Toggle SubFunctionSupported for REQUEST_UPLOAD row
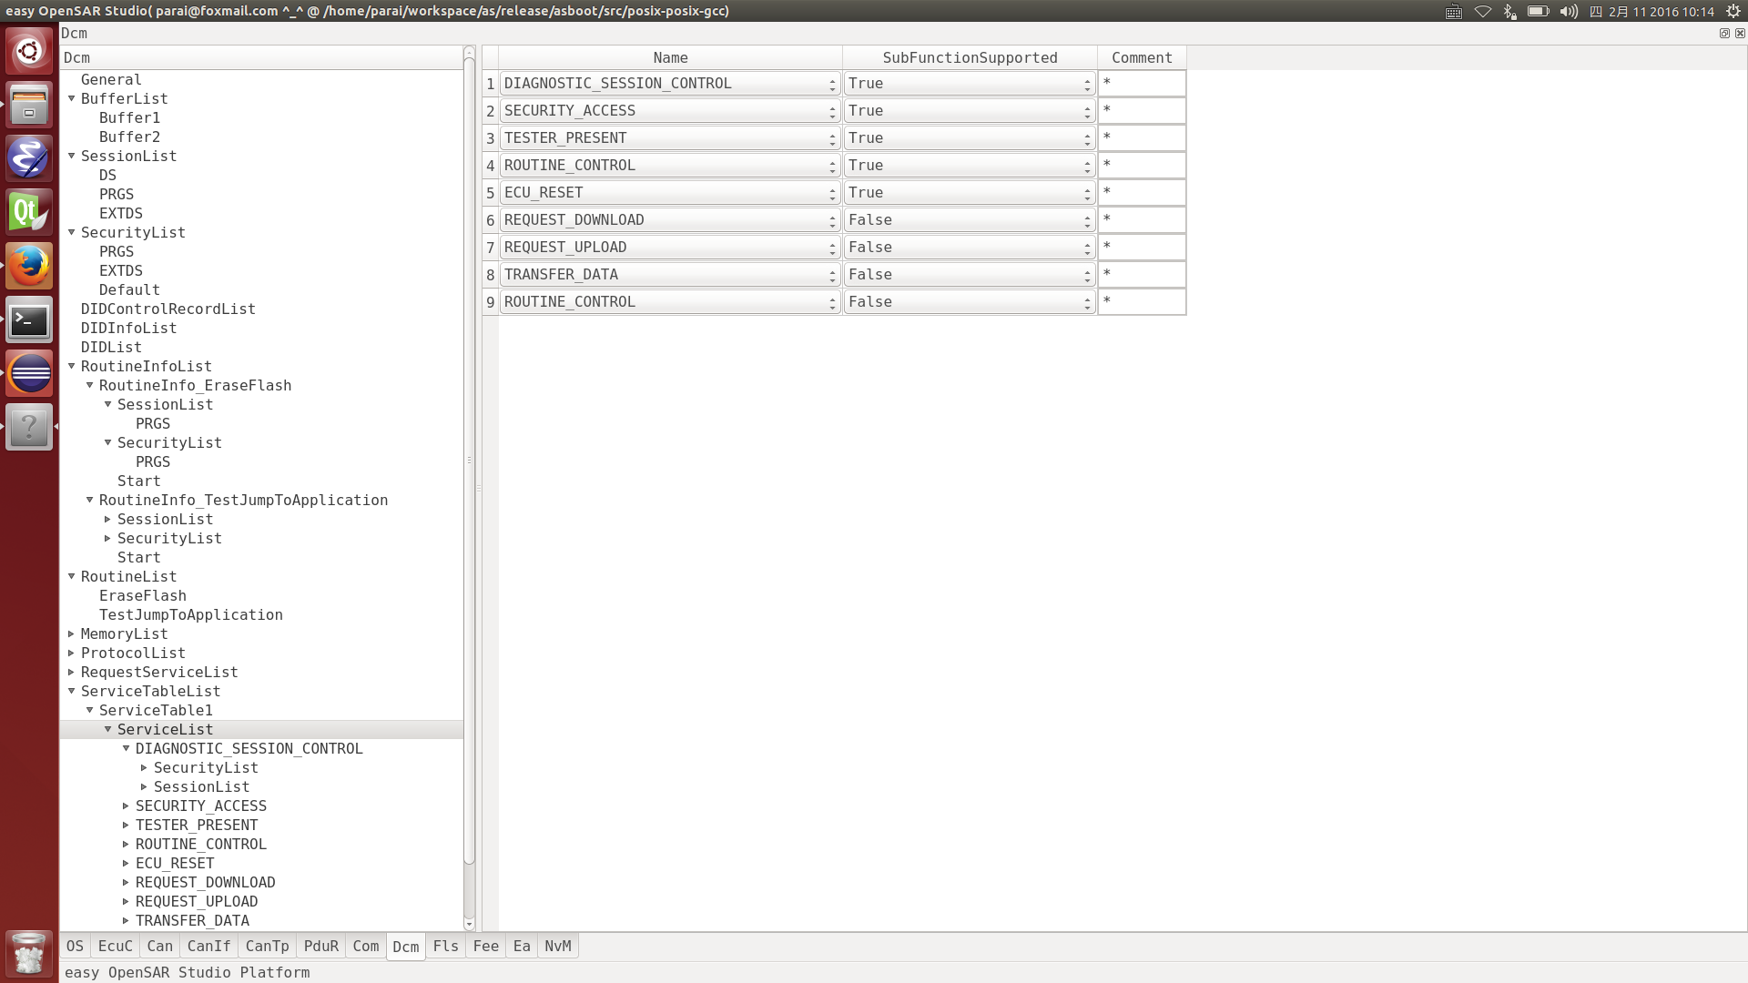 click(x=1086, y=246)
